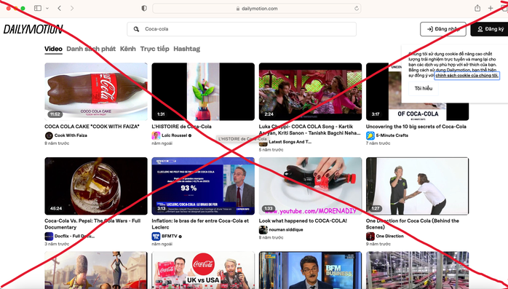
Task: Switch to the Kênh tab
Action: [x=127, y=49]
